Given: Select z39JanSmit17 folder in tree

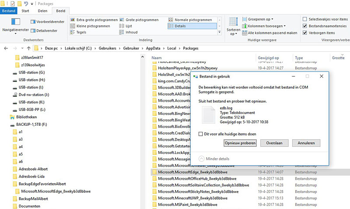Looking at the screenshot, I should pos(32,57).
